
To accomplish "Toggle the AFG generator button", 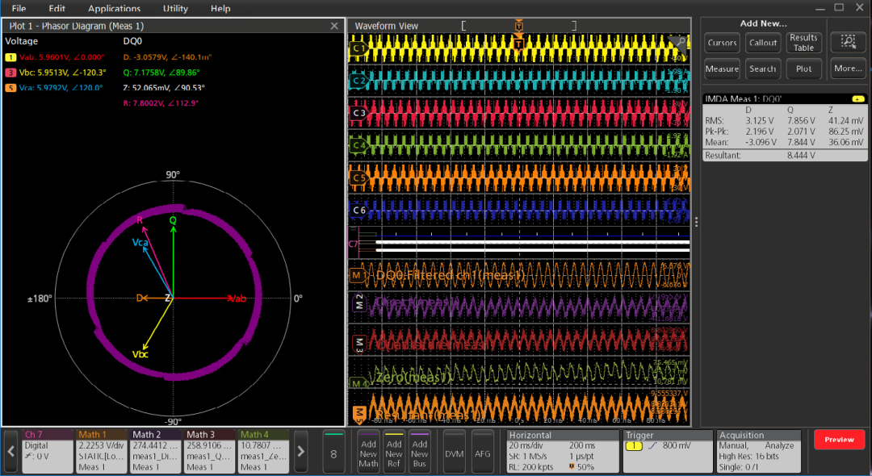I will click(483, 454).
